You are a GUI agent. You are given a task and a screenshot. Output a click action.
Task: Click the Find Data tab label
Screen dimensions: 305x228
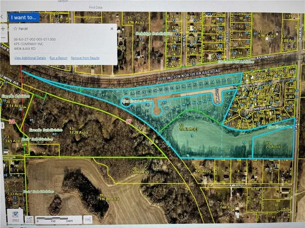click(96, 7)
